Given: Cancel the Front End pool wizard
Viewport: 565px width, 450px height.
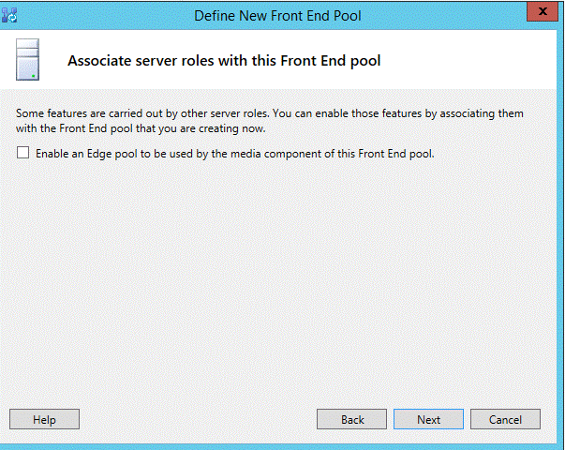Looking at the screenshot, I should (505, 419).
